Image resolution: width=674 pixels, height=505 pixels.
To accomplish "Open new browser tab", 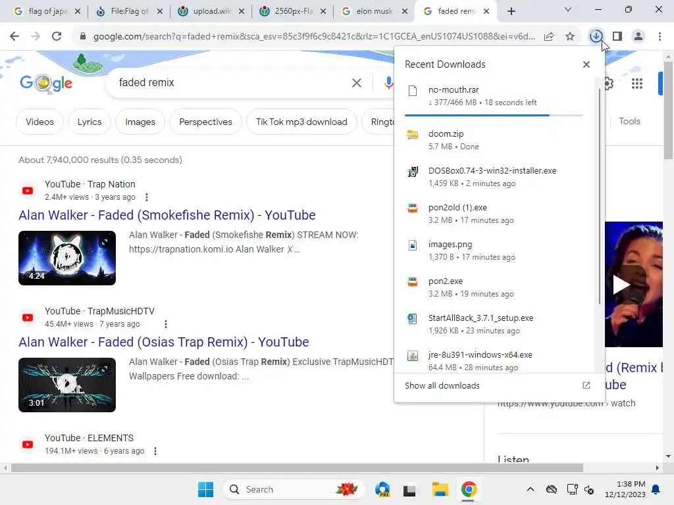I will pyautogui.click(x=511, y=11).
